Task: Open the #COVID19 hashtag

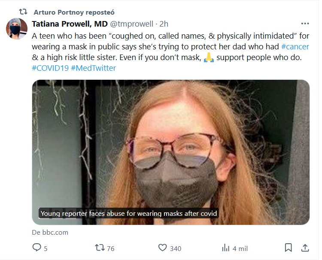Action: pos(50,68)
